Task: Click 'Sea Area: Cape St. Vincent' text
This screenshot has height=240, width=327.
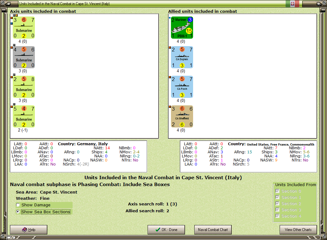Action: click(46, 192)
